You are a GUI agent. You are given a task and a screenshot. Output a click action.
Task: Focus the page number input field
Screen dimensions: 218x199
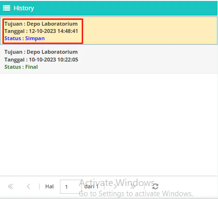(x=71, y=186)
